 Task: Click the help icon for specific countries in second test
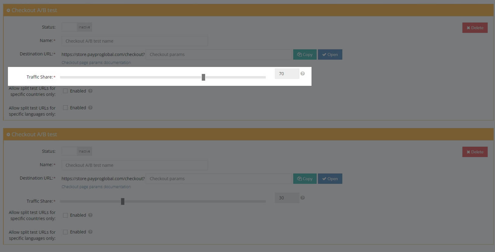click(90, 215)
